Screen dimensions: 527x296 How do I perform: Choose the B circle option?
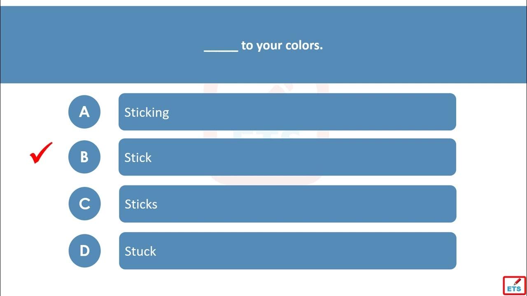coord(84,157)
